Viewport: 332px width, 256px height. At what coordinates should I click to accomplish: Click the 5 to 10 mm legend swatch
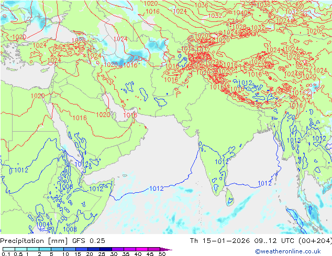pos(57,249)
